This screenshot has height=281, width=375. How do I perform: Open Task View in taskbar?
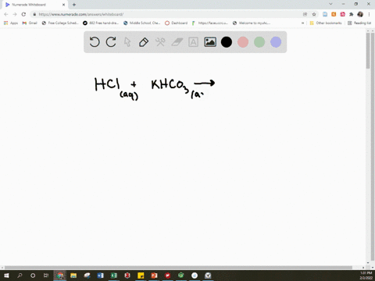tap(46, 276)
